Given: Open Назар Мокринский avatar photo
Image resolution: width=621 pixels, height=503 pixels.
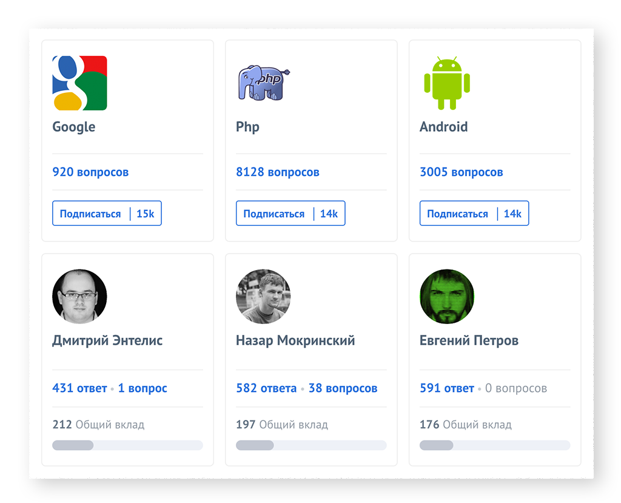Looking at the screenshot, I should [263, 297].
